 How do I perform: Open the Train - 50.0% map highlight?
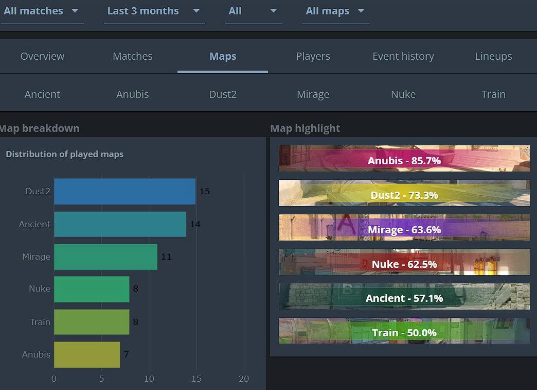click(x=404, y=331)
